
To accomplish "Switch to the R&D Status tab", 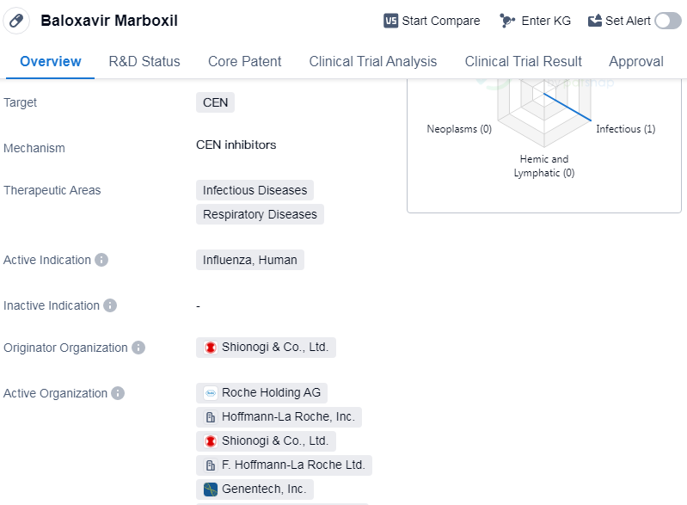I will (x=144, y=62).
